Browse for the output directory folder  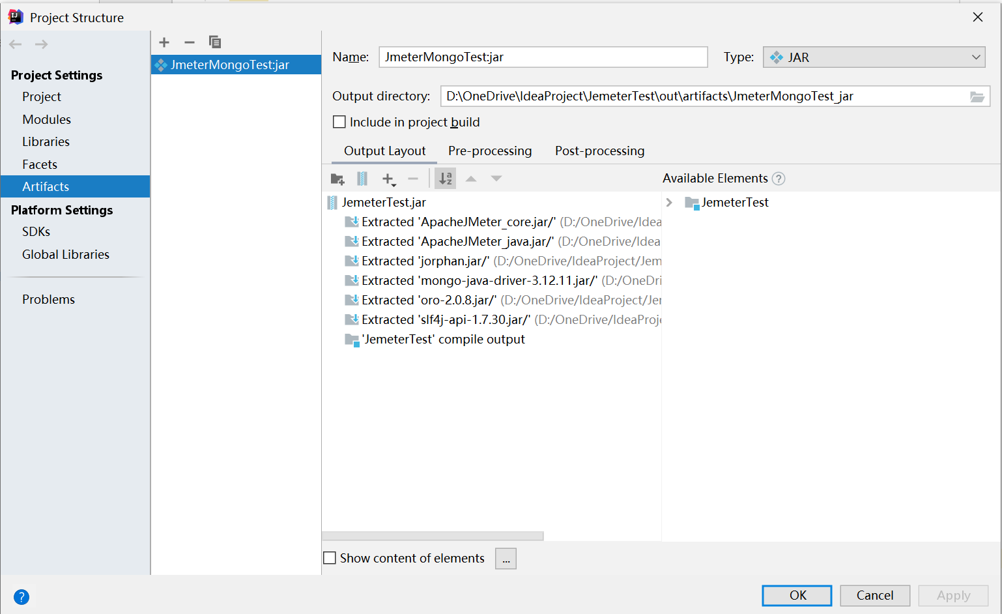[x=977, y=96]
